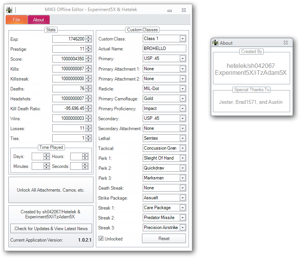This screenshot has width=300, height=258.
Task: Click Check for Updates & View Latest News
Action: (51, 229)
